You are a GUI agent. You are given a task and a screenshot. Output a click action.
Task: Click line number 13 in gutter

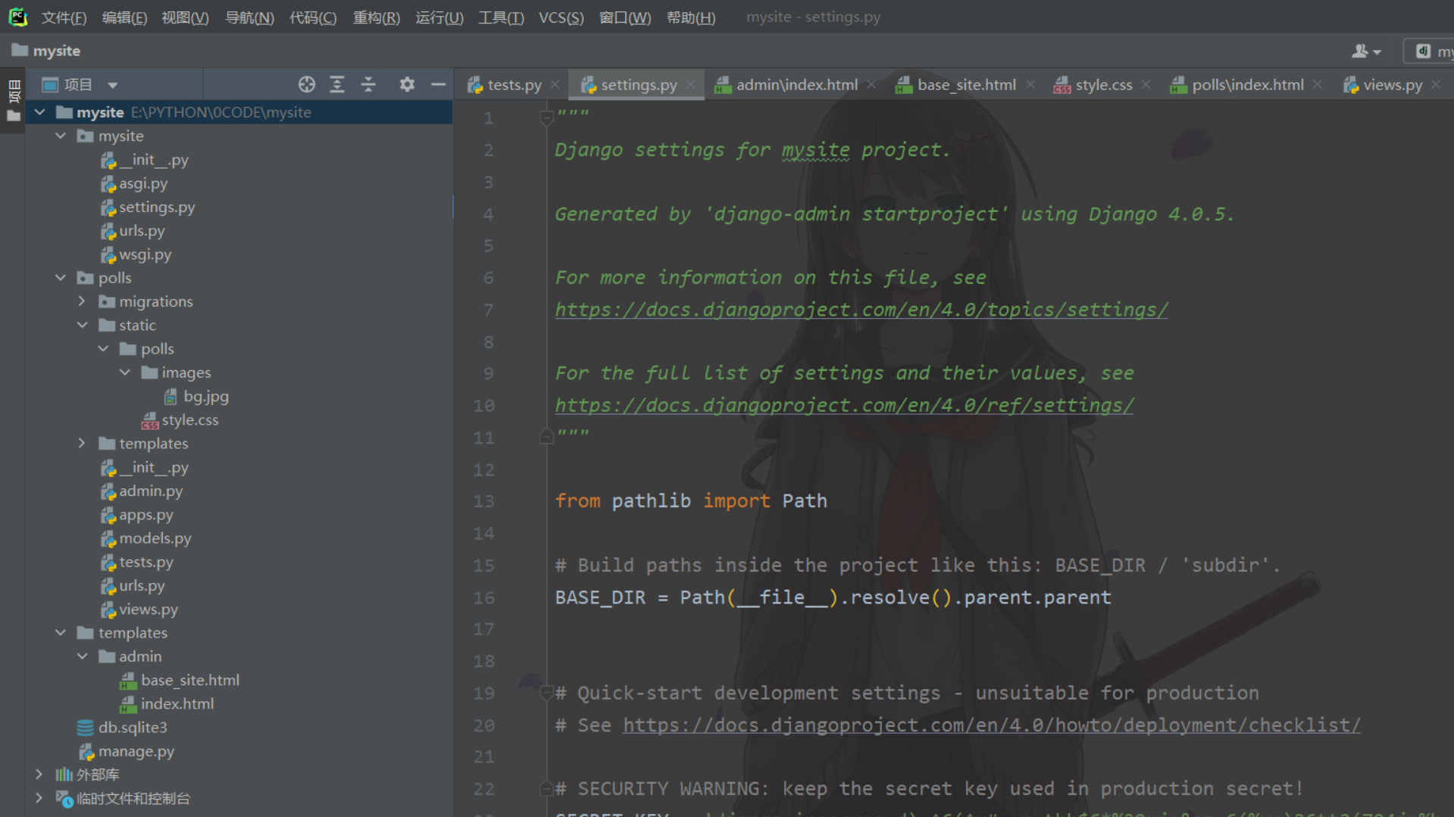(x=483, y=501)
